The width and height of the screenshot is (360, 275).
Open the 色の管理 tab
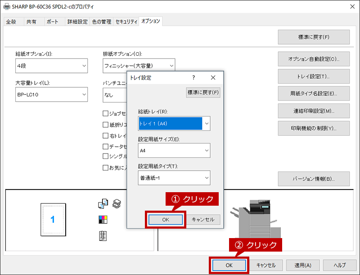tap(102, 22)
